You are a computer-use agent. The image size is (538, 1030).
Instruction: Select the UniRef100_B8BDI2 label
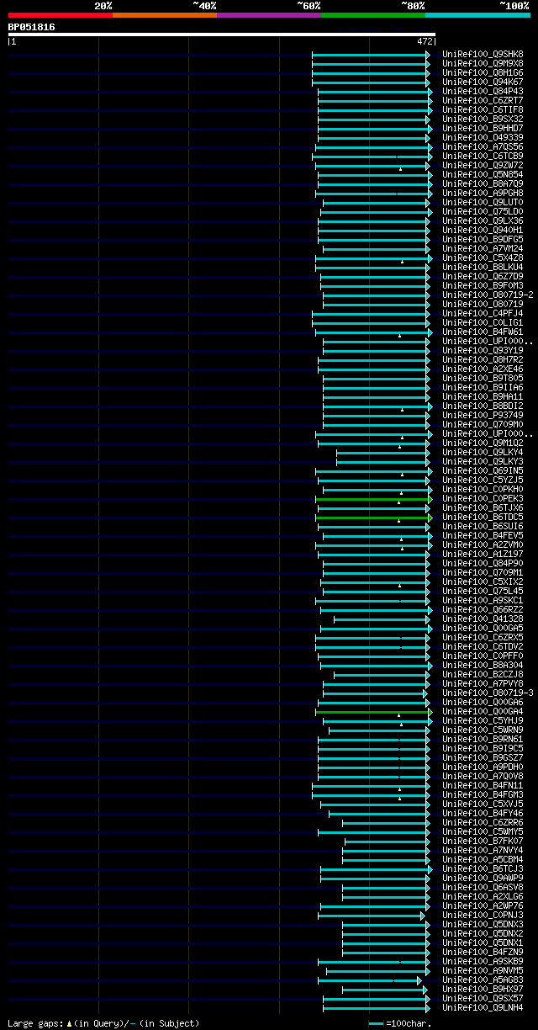click(x=483, y=406)
